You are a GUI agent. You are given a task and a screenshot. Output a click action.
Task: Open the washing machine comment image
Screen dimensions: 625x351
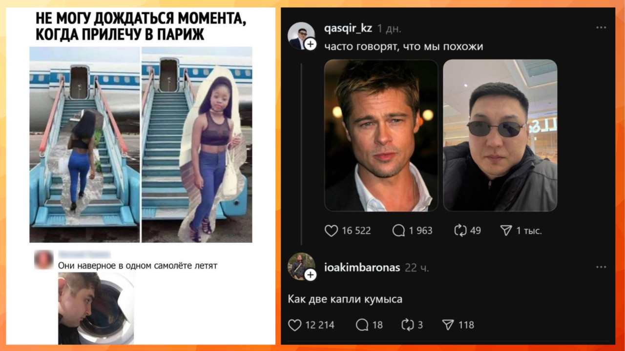coord(96,308)
